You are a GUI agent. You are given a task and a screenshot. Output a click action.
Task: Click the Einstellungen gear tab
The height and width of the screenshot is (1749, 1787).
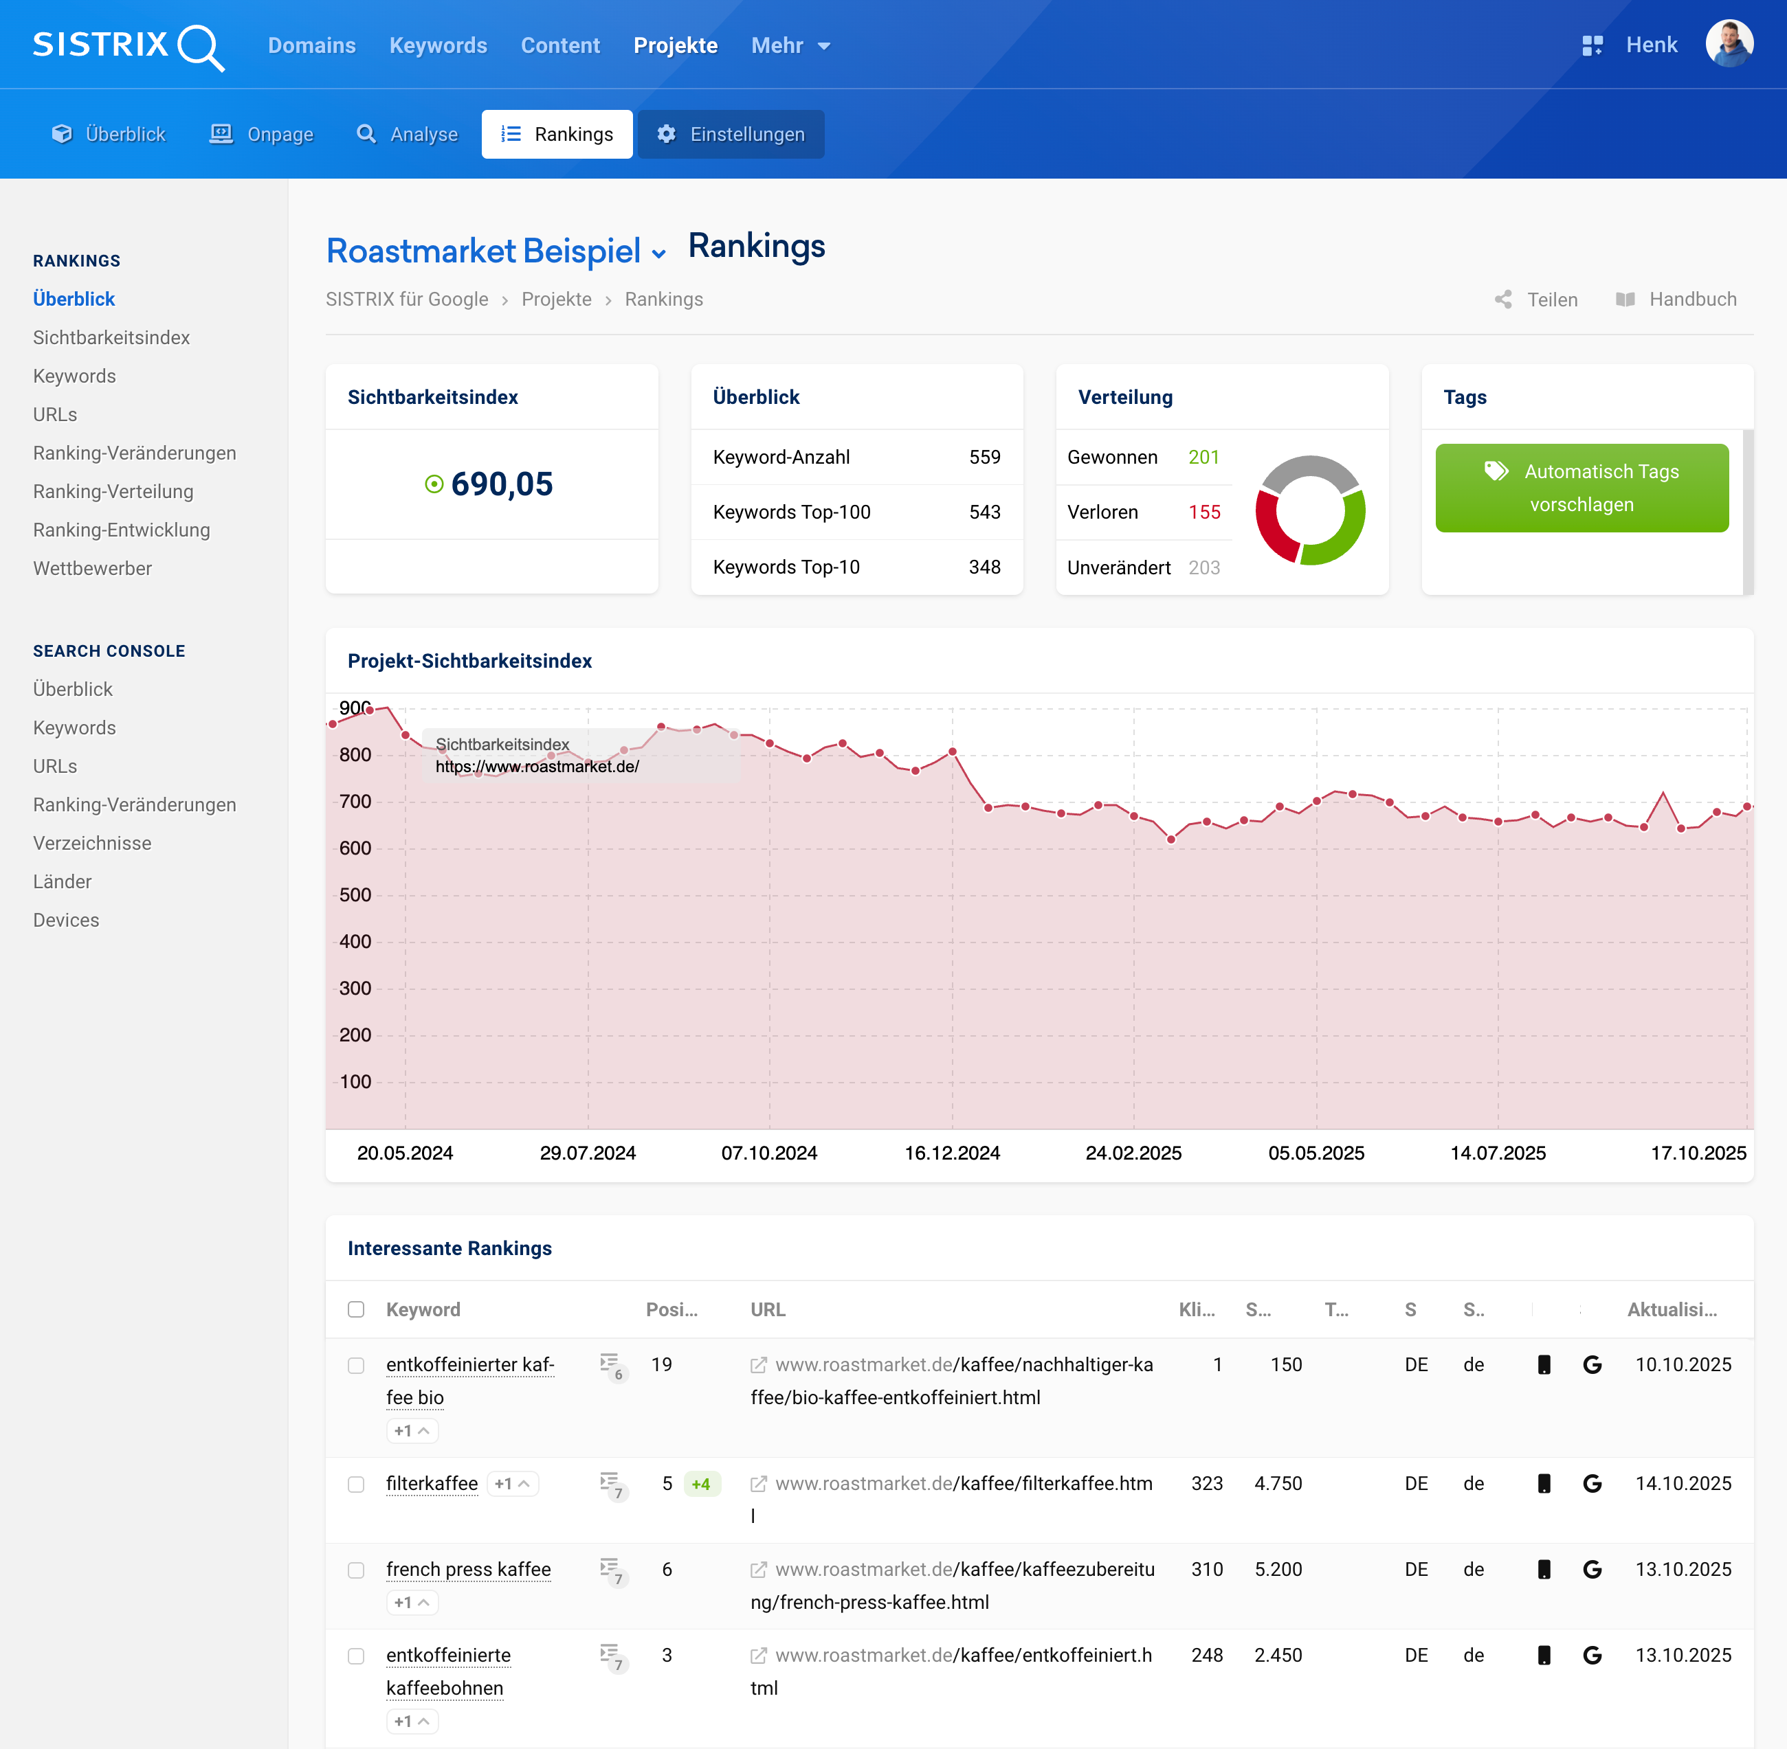pos(731,134)
